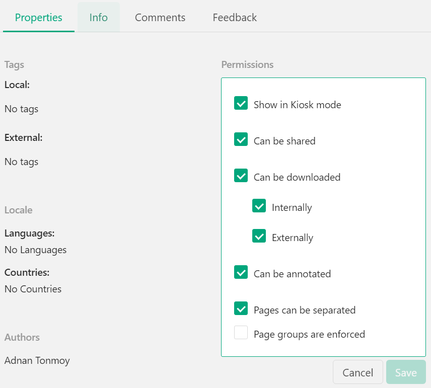Select the Feedback tab
This screenshot has width=431, height=388.
234,17
